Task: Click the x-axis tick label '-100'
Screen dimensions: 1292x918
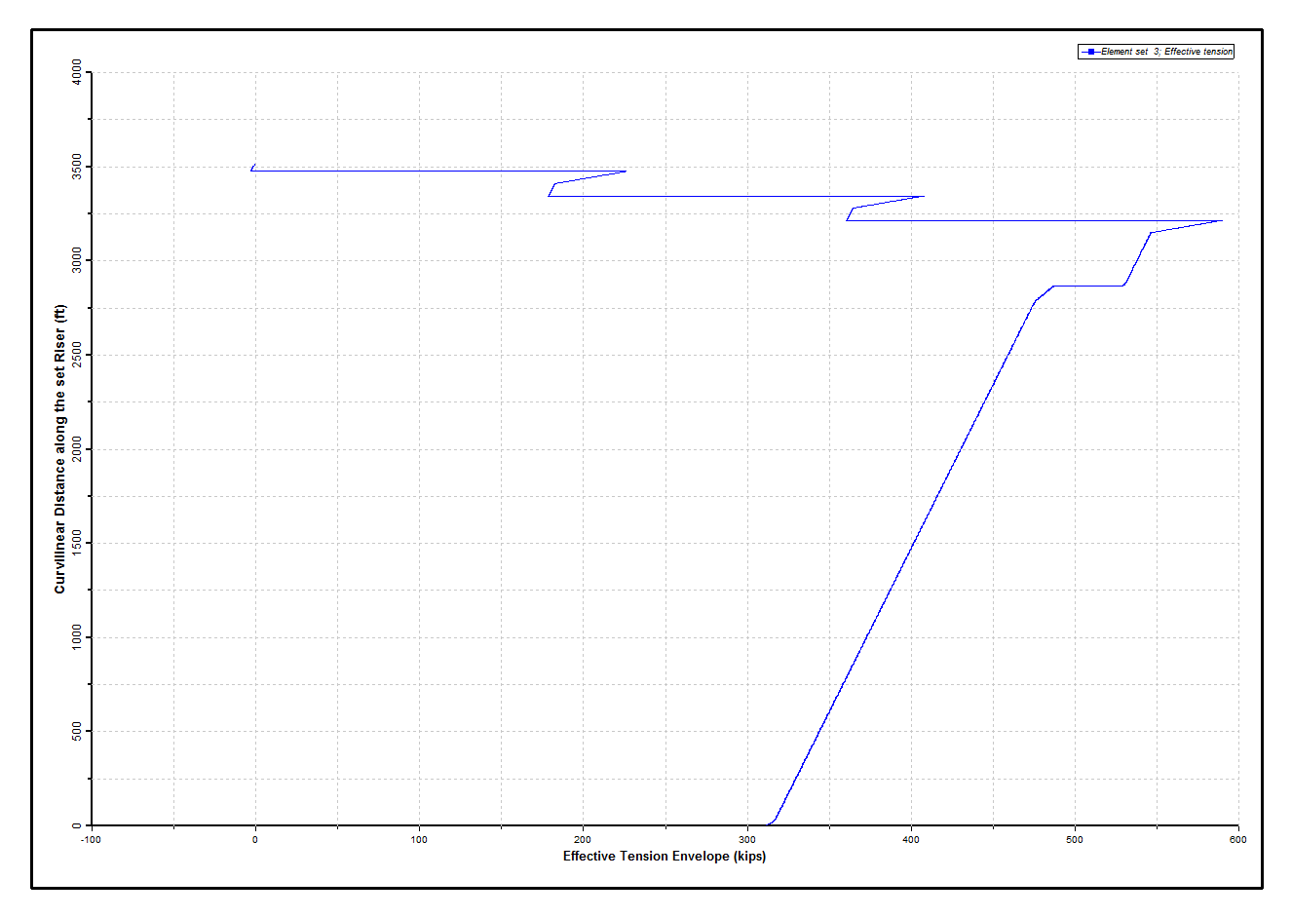Action: click(90, 840)
